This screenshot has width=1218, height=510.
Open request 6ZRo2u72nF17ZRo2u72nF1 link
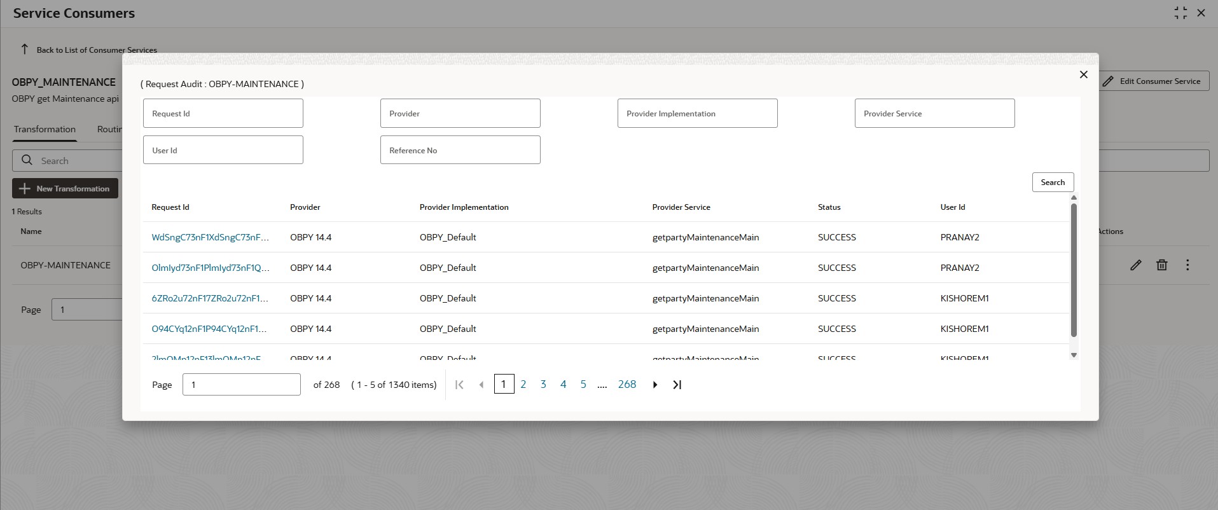click(210, 298)
